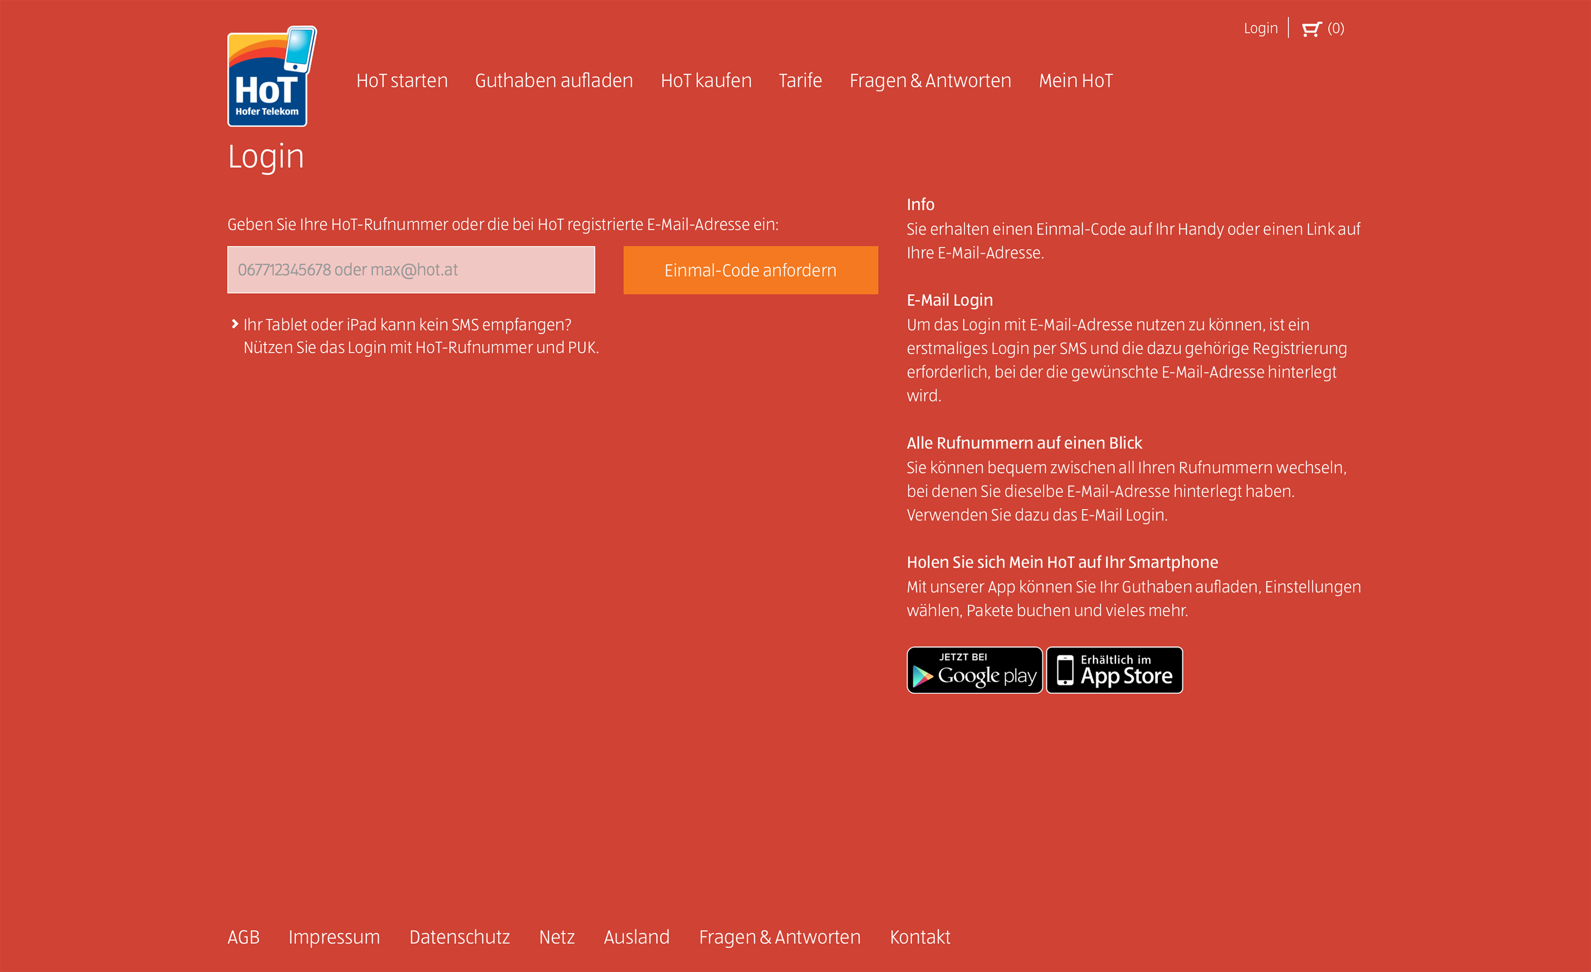Navigate to Mein HoT

(x=1075, y=81)
